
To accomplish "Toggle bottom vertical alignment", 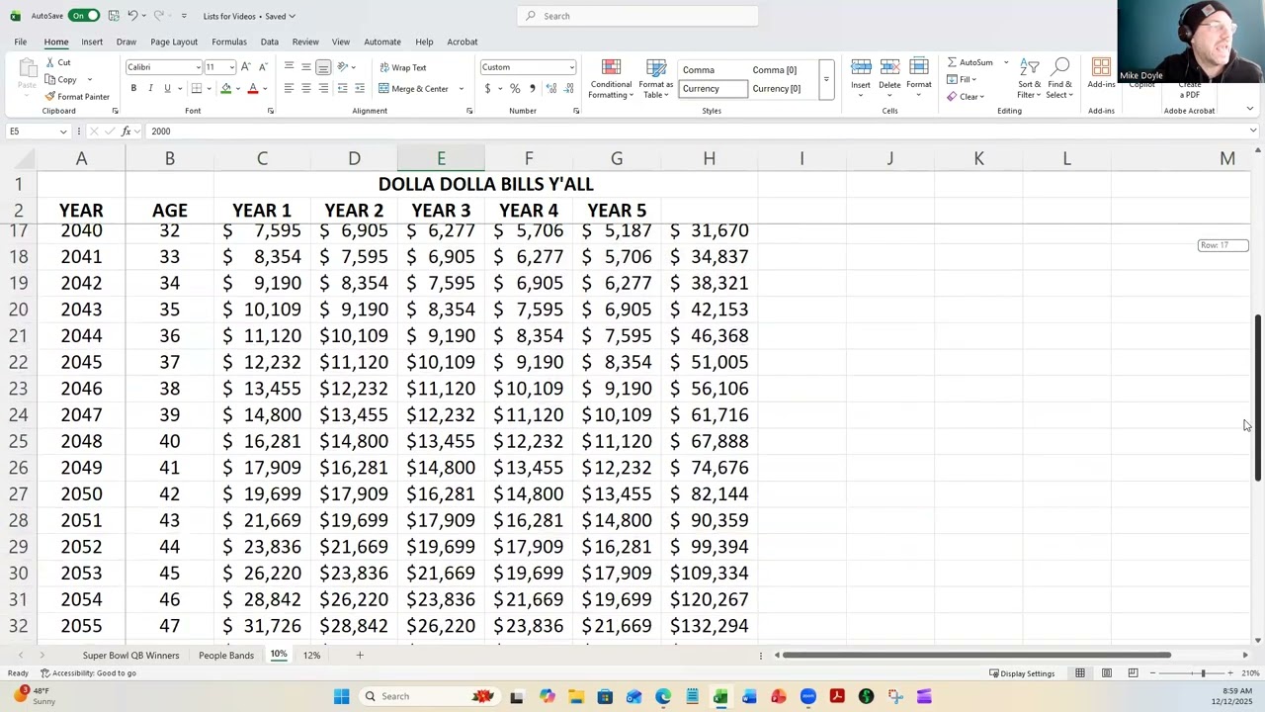I will click(x=323, y=67).
